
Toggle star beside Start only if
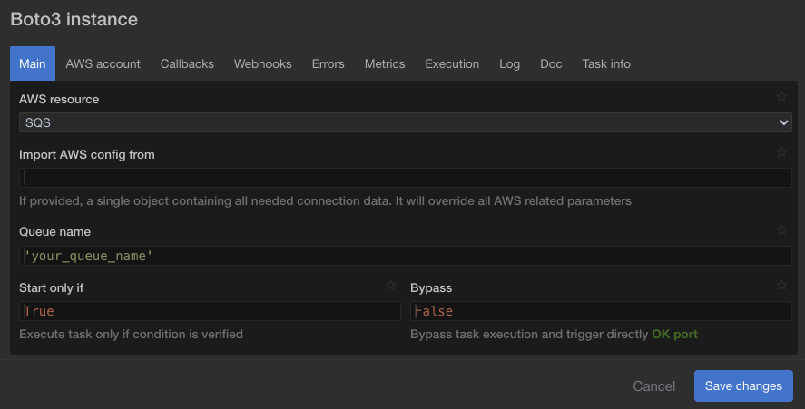pos(390,286)
